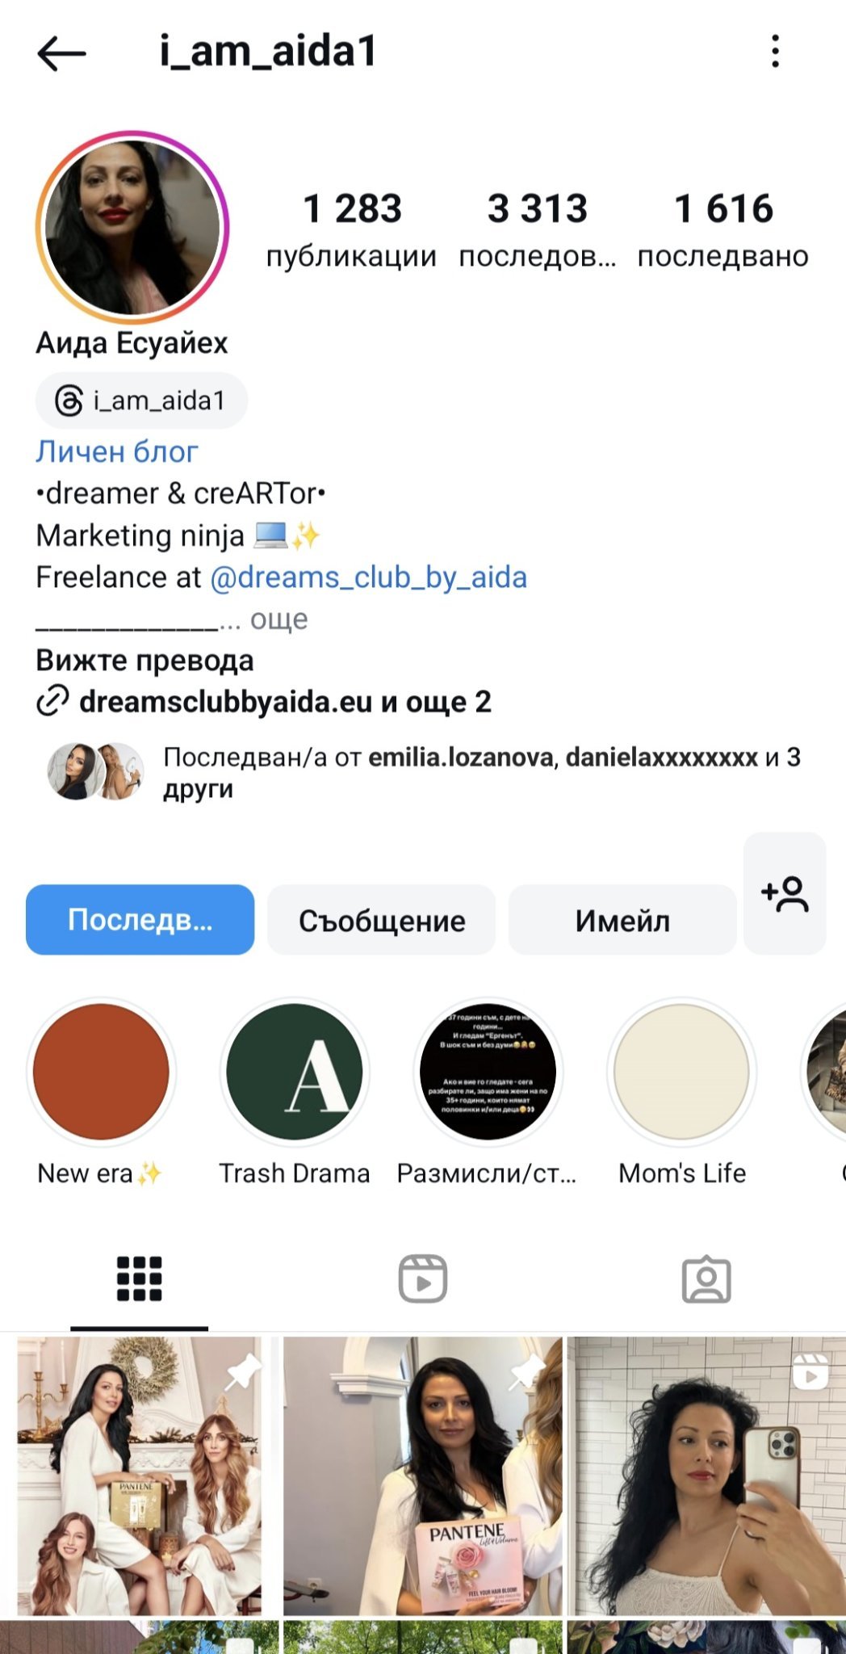Open the mirror selfie reel post
The width and height of the screenshot is (846, 1654).
[x=706, y=1476]
